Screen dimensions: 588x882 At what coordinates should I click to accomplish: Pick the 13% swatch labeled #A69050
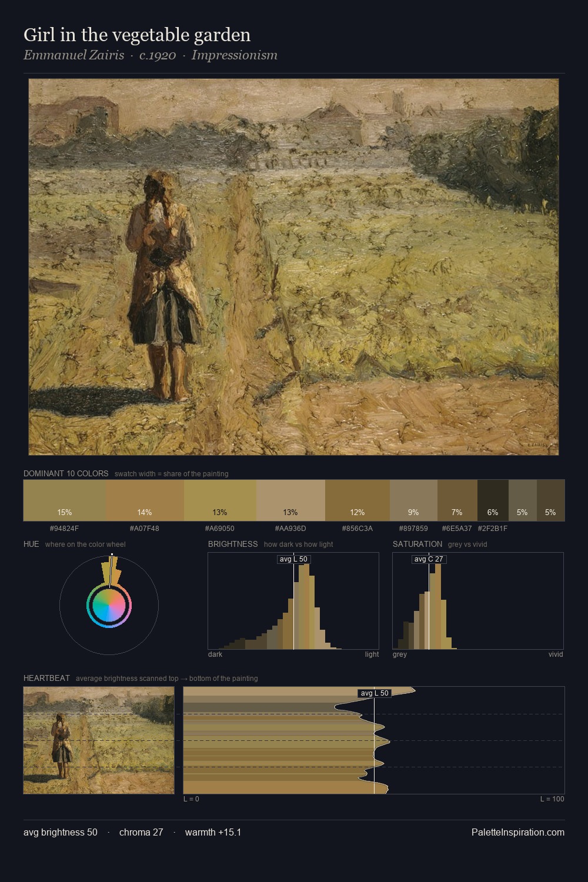(x=220, y=500)
